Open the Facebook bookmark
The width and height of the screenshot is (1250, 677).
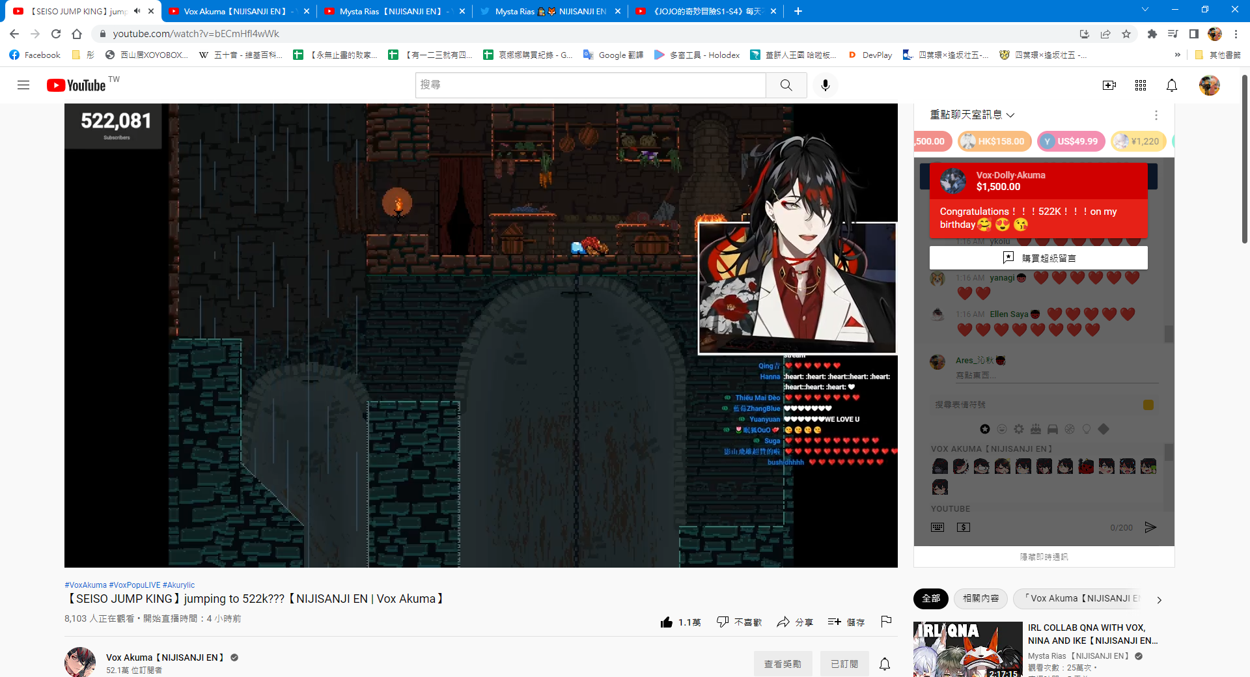tap(35, 55)
